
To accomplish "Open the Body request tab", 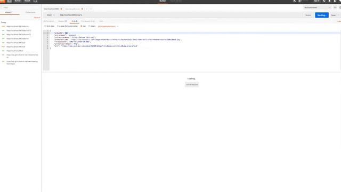I will click(75, 21).
